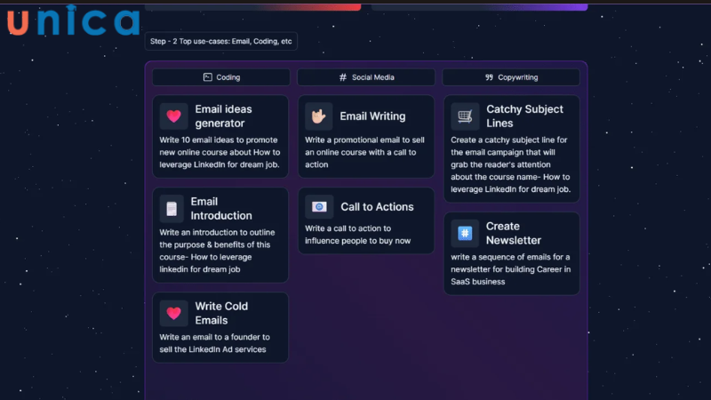The image size is (711, 400).
Task: Select text 'Write a call to action to'
Action: [x=348, y=228]
